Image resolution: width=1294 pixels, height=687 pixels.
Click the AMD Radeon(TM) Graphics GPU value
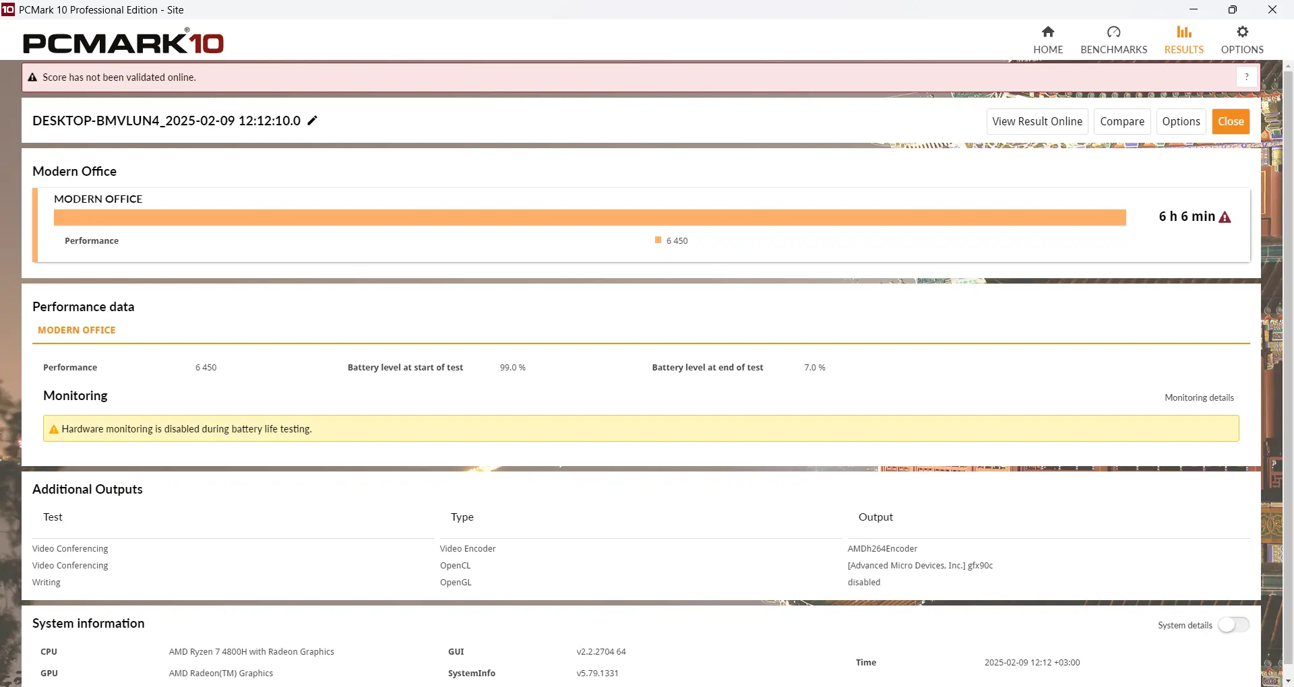[221, 673]
